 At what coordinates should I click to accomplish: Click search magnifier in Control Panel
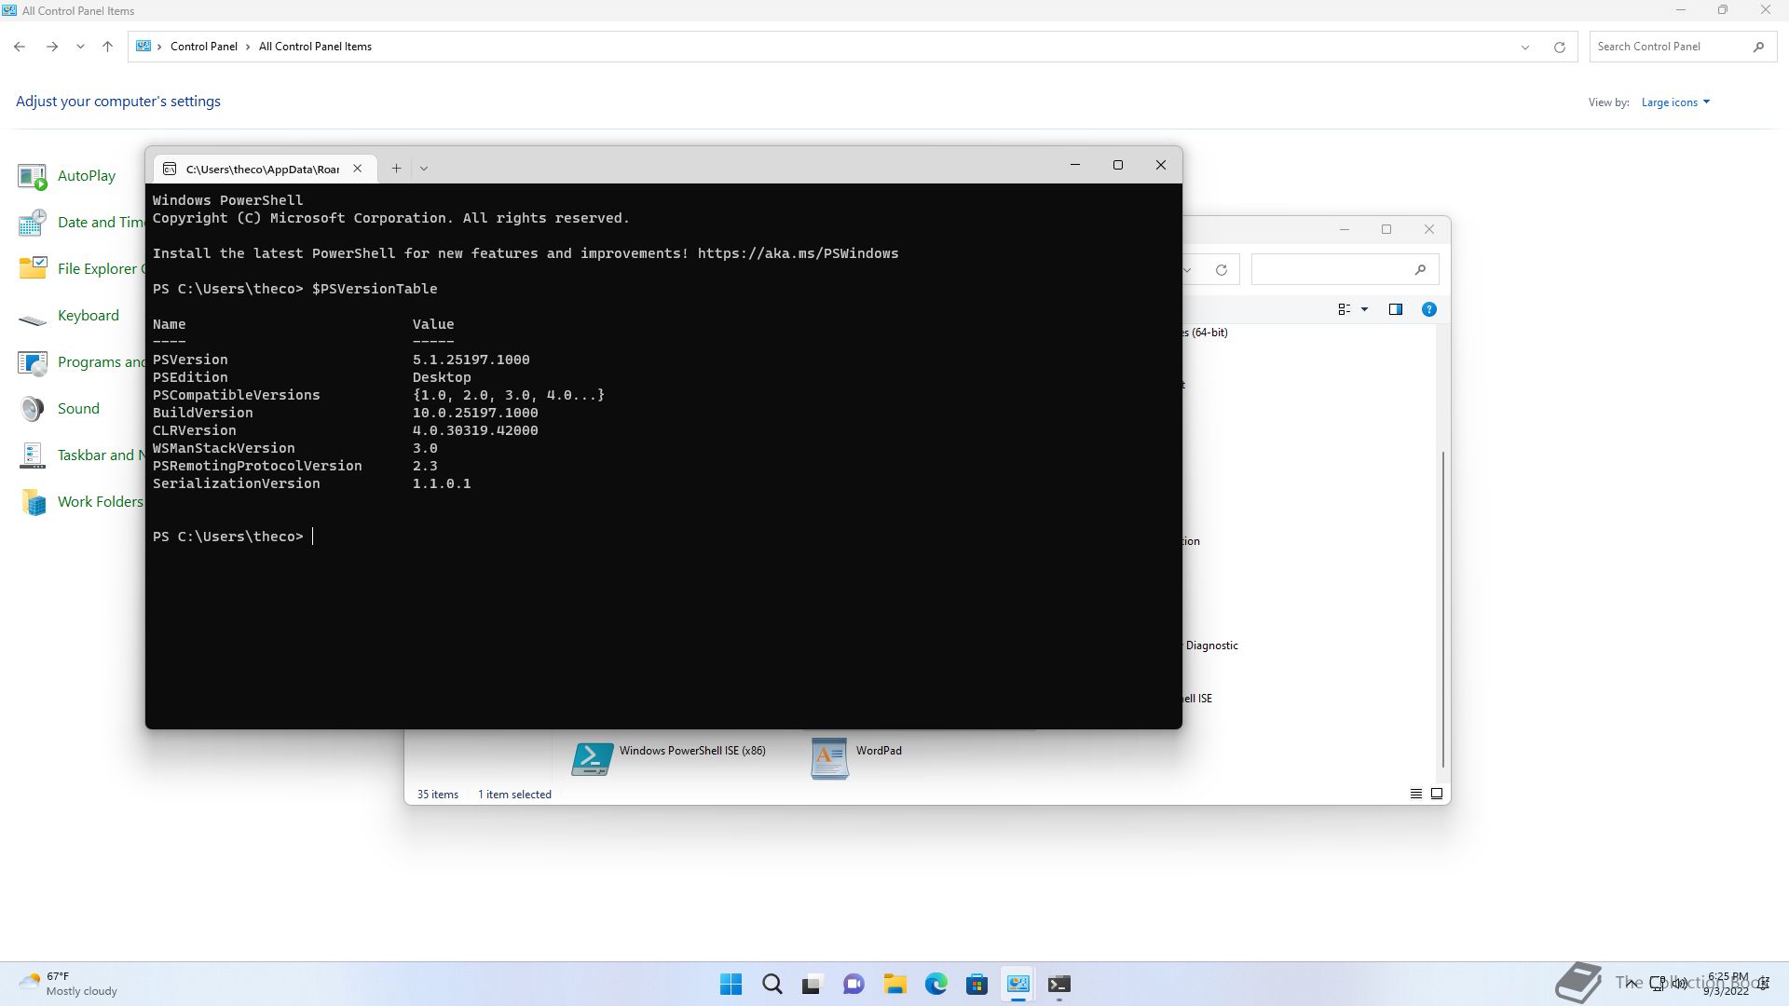(x=1758, y=47)
